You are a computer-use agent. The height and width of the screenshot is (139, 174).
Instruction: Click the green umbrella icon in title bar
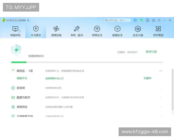click(x=141, y=20)
